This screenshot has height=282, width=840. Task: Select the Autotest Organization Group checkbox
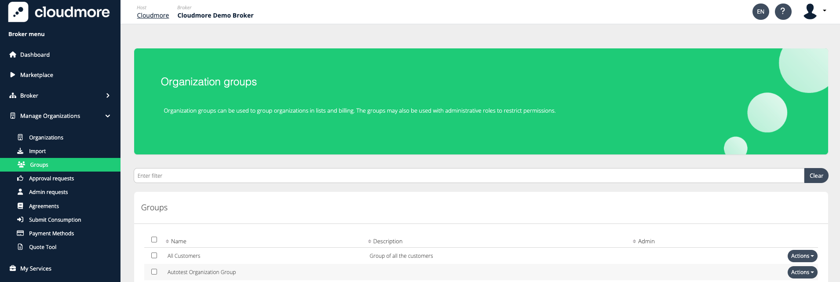(154, 272)
